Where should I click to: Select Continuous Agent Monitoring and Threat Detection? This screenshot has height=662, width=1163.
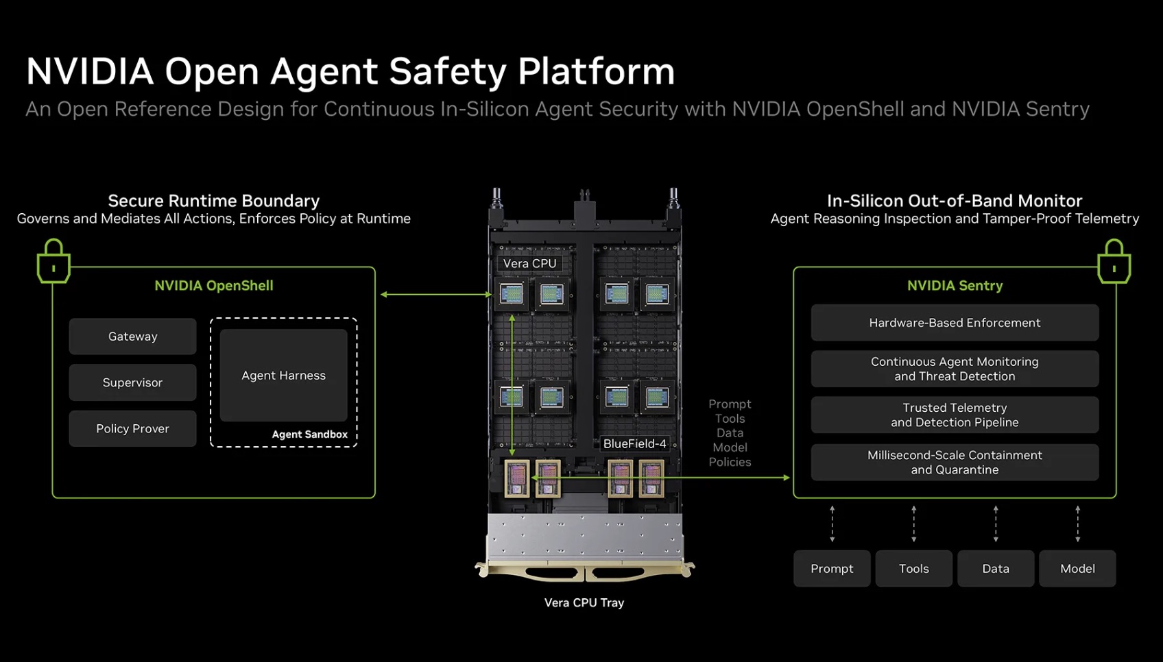tap(955, 369)
